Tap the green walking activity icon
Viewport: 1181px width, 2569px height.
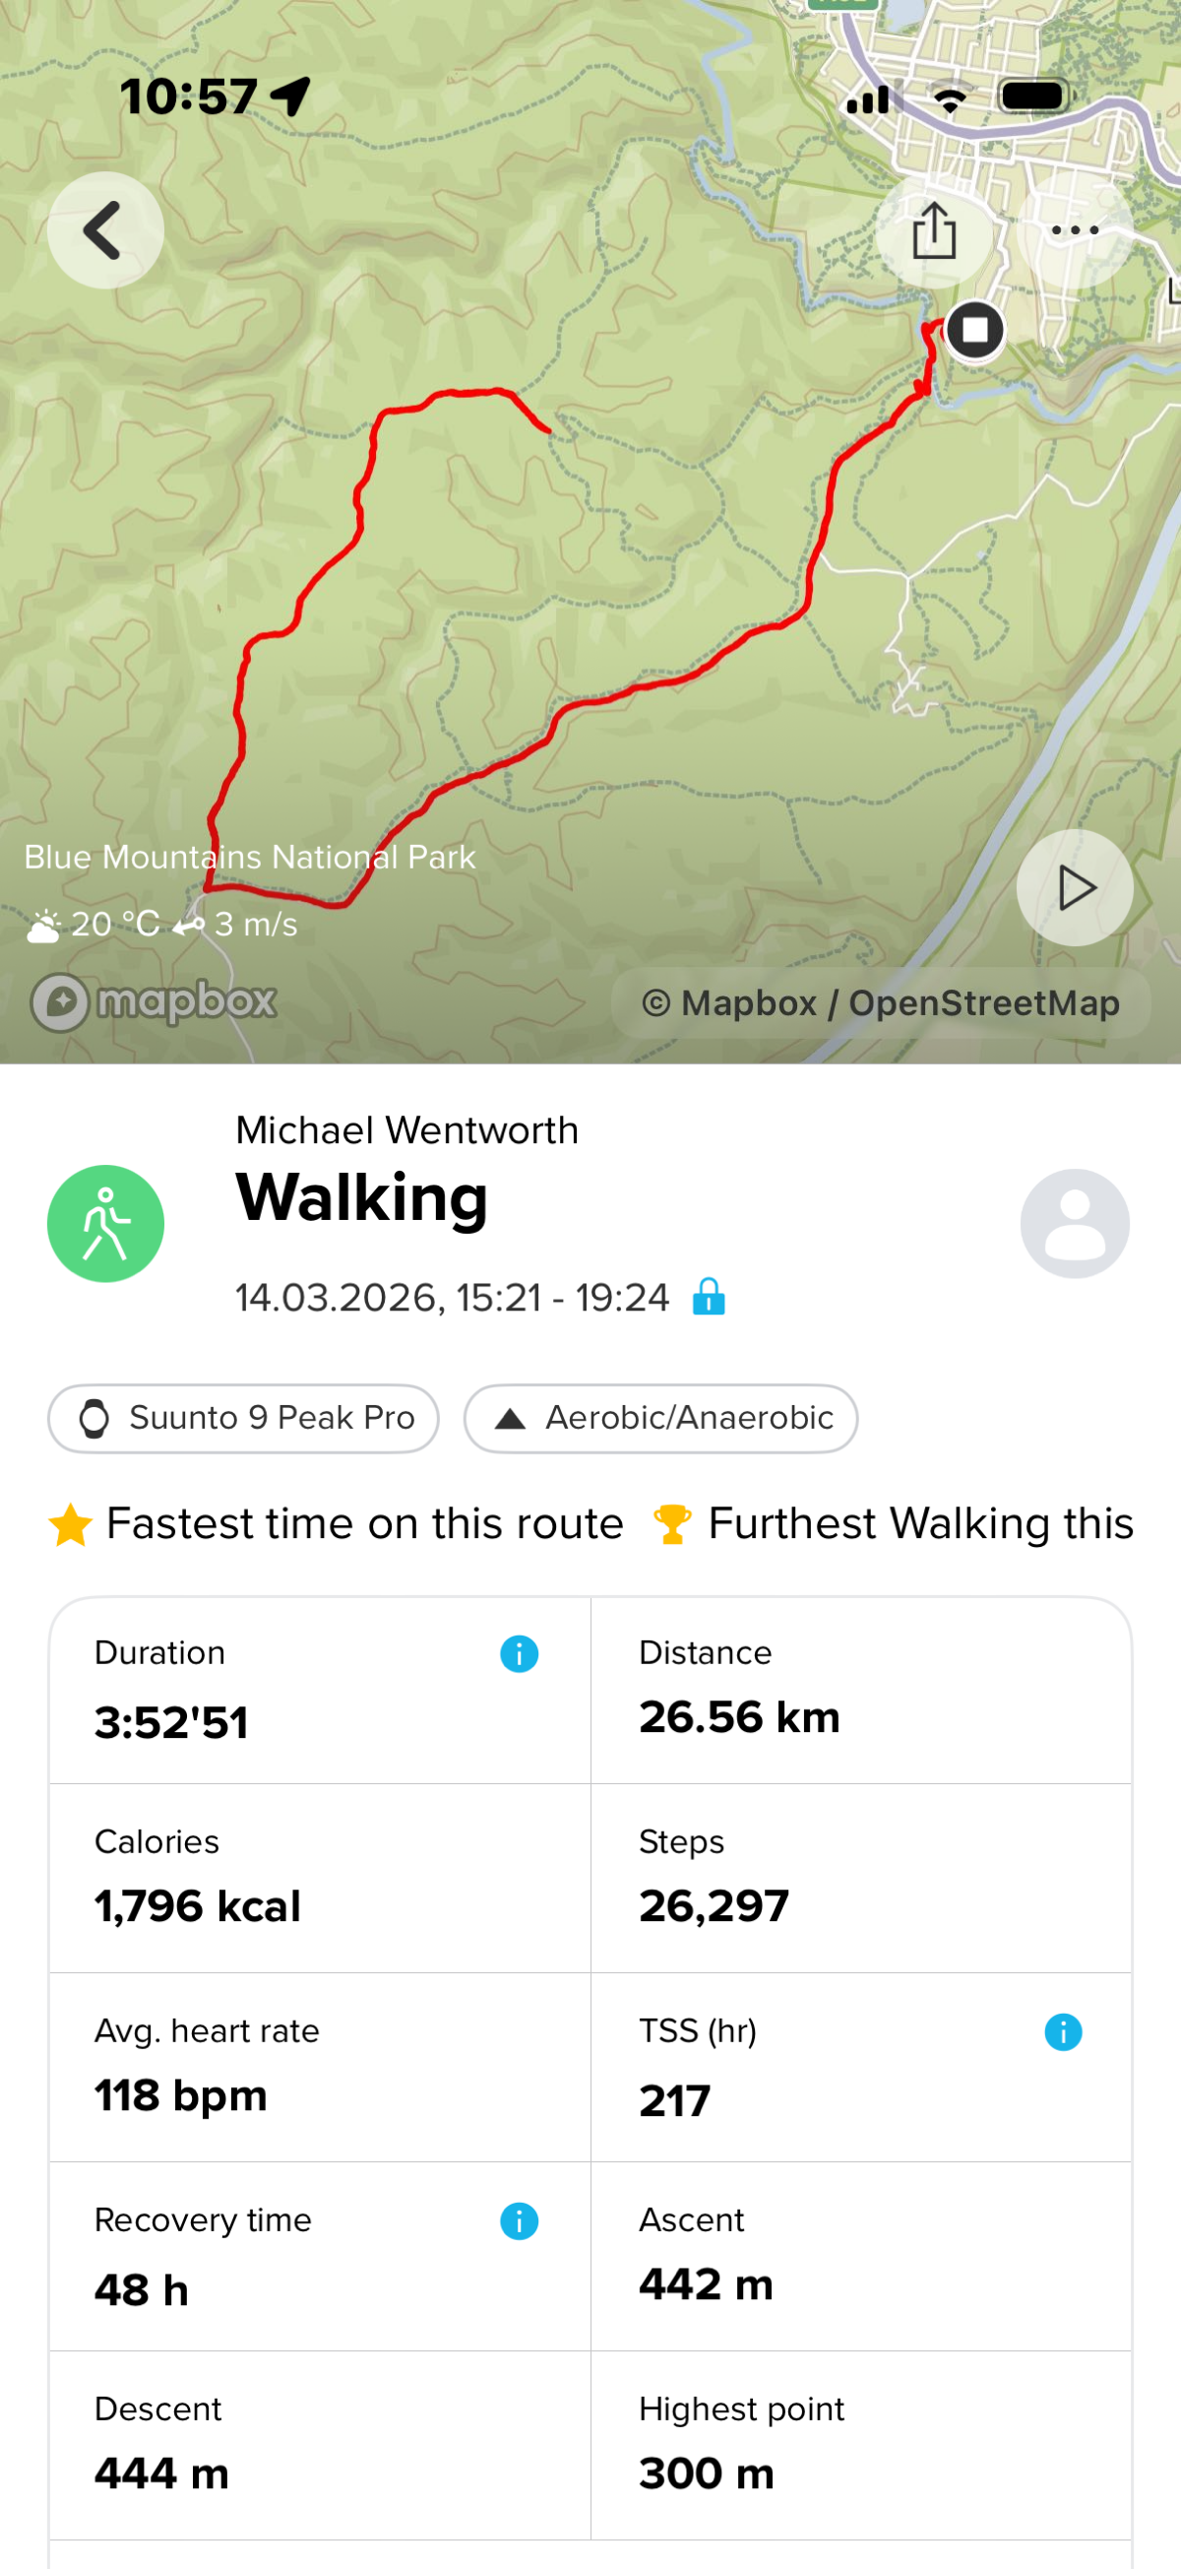pyautogui.click(x=105, y=1224)
